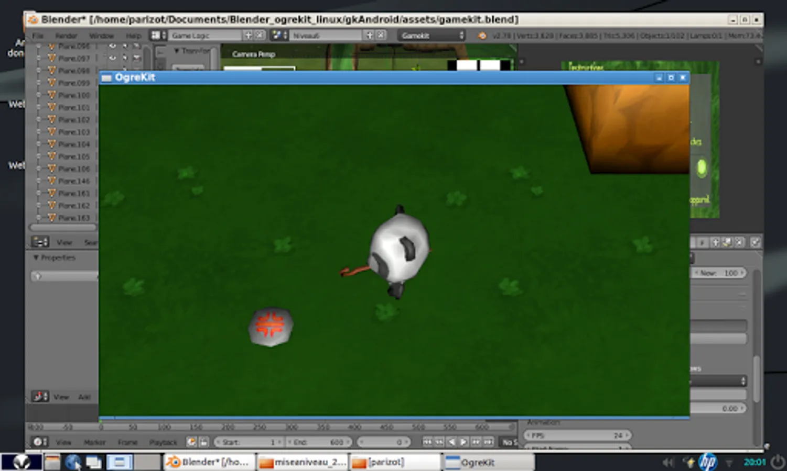Toggle renderability camera of Plane.097

(x=137, y=58)
